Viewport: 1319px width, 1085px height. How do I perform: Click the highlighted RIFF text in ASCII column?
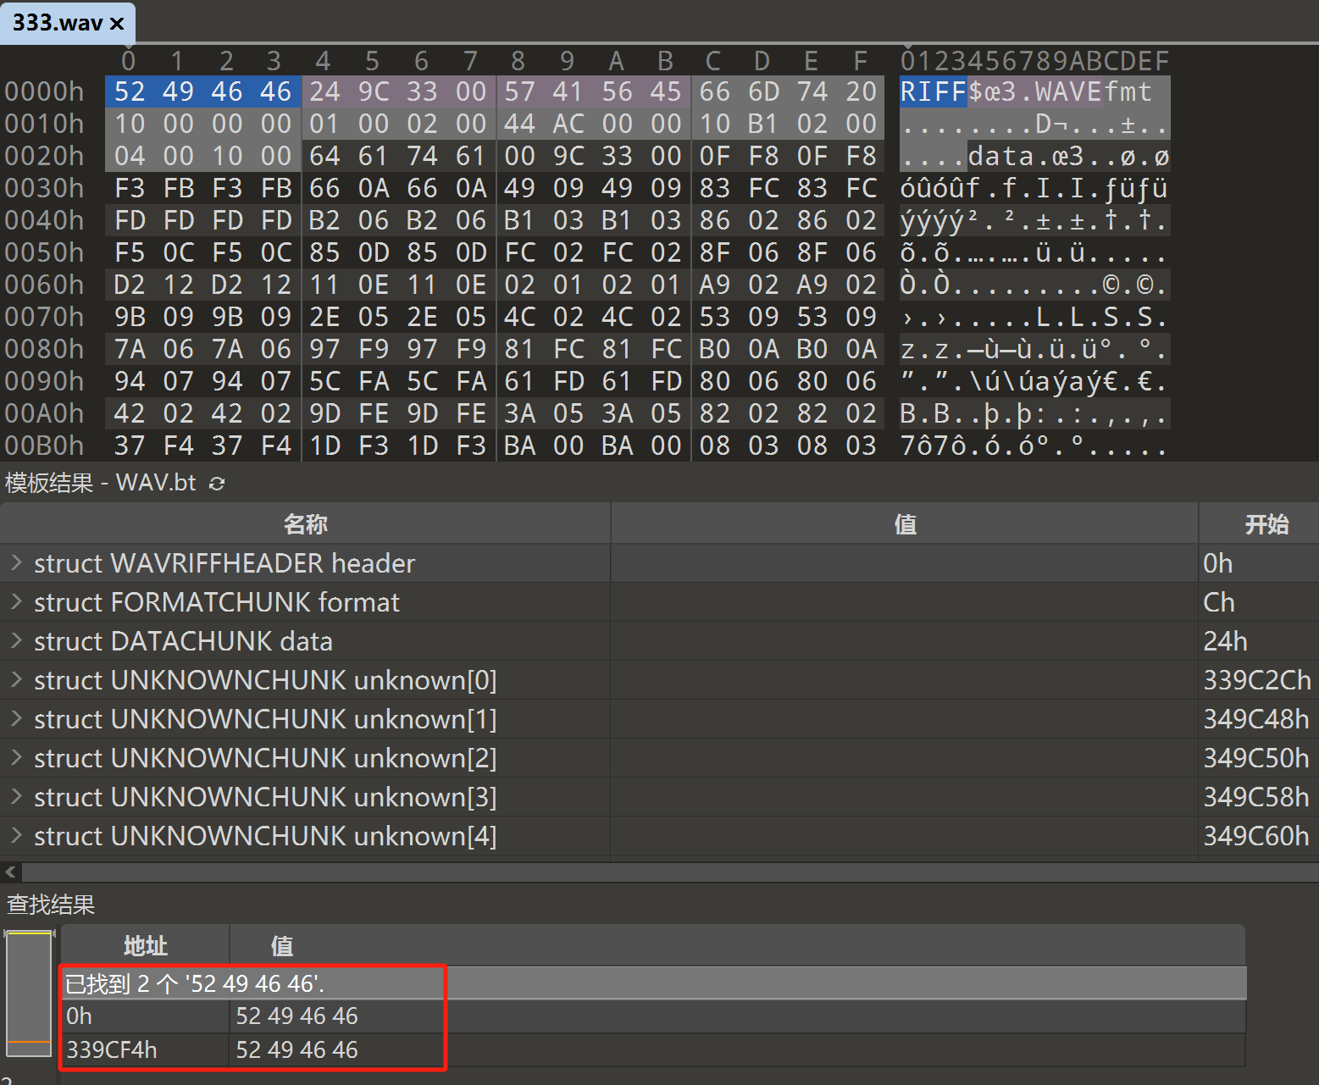933,91
